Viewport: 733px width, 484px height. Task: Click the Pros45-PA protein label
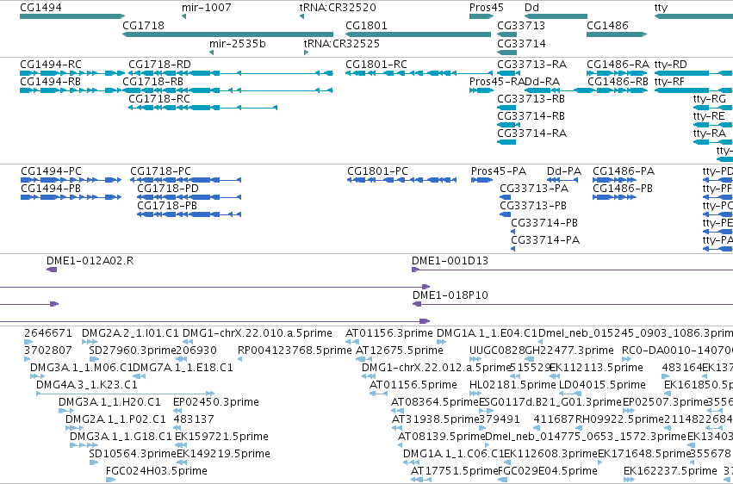tap(499, 171)
